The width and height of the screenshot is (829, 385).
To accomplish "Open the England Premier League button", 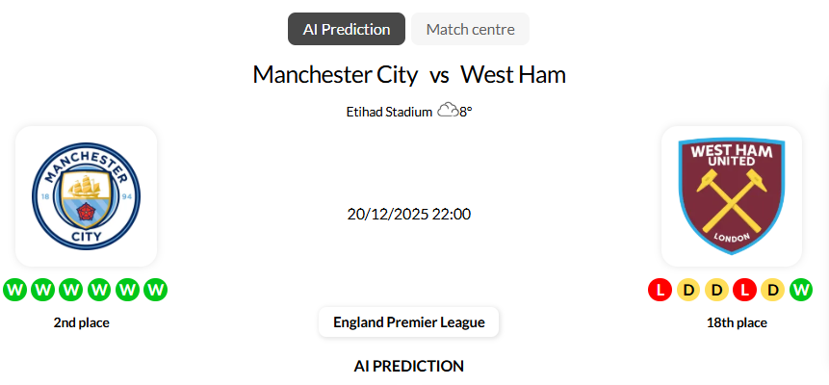I will [x=409, y=322].
